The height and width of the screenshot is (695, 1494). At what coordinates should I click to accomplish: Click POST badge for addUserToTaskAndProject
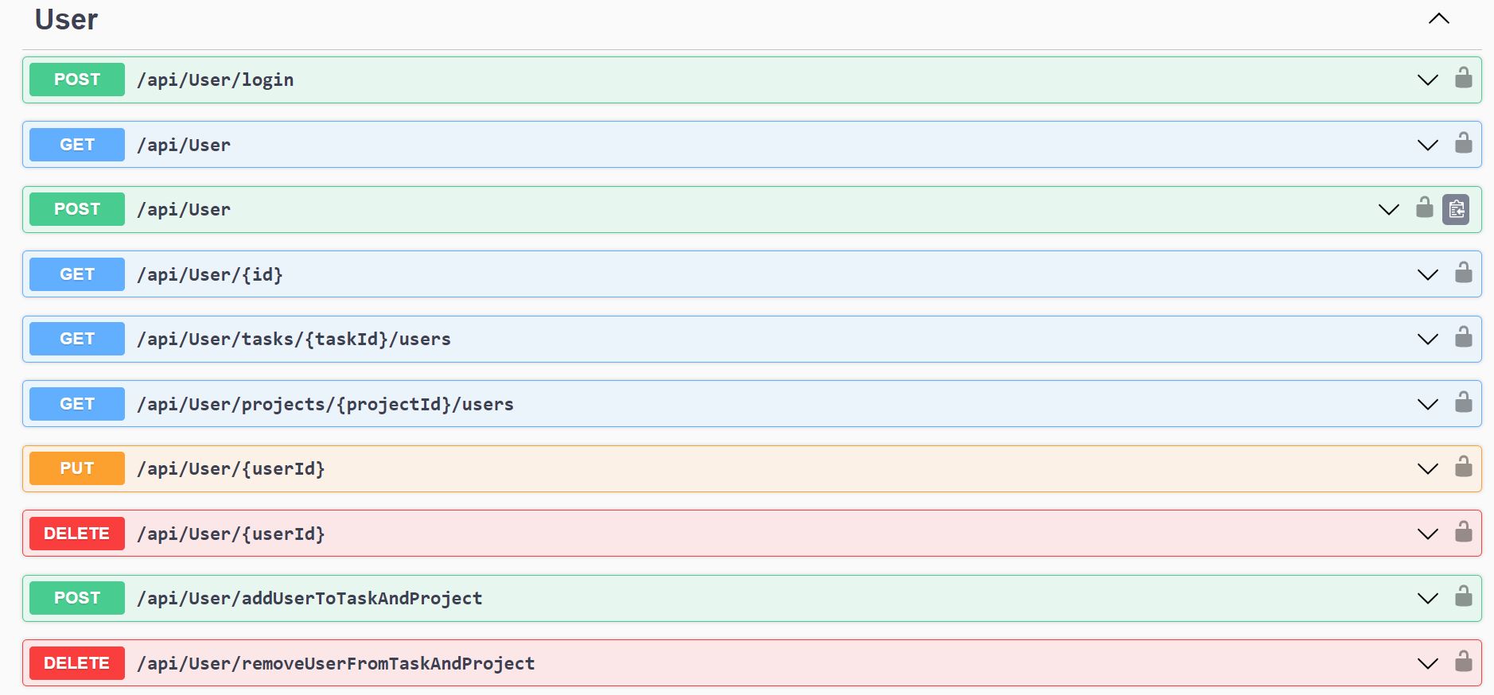tap(77, 598)
